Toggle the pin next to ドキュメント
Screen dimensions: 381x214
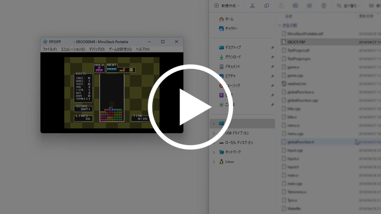pos(272,67)
